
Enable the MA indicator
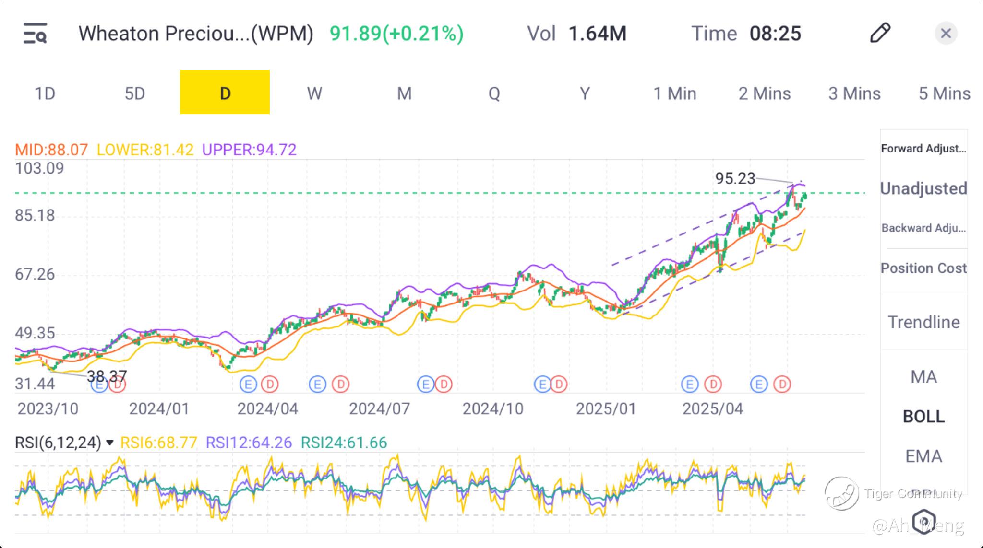(923, 377)
